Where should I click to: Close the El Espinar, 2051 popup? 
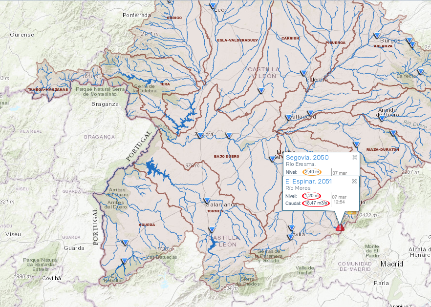point(355,181)
